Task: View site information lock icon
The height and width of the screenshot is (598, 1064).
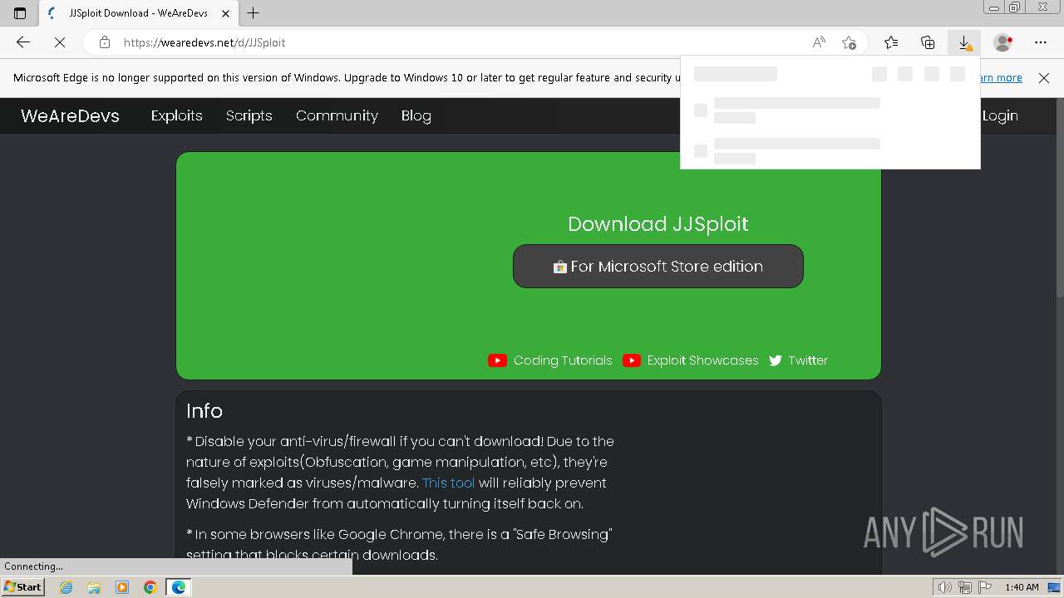Action: click(105, 42)
